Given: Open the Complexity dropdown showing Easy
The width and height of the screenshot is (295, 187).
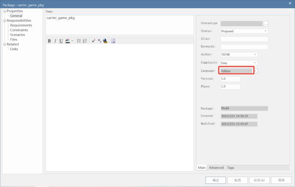Looking at the screenshot, I should 239,63.
